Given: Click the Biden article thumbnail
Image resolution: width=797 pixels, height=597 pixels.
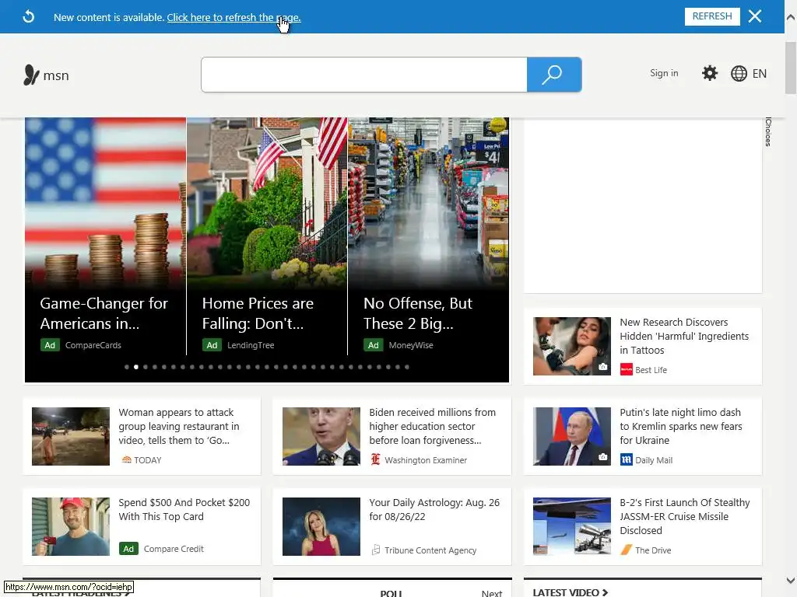Looking at the screenshot, I should coord(321,436).
